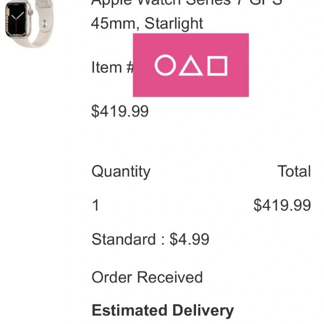Click the watch's digital crown in the image
Viewport: 324px width, 324px height.
click(x=30, y=12)
